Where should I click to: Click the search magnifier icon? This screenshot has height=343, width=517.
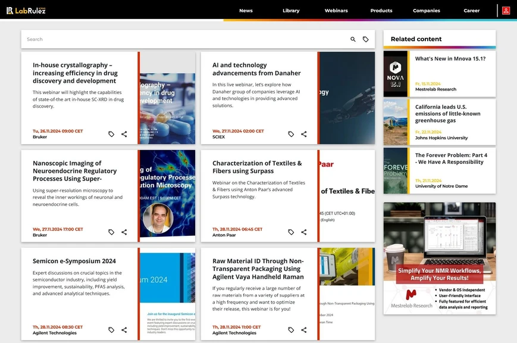(x=353, y=39)
